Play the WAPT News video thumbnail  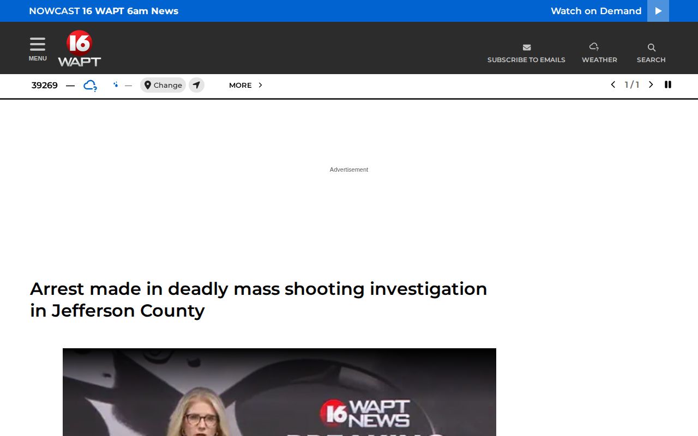279,392
